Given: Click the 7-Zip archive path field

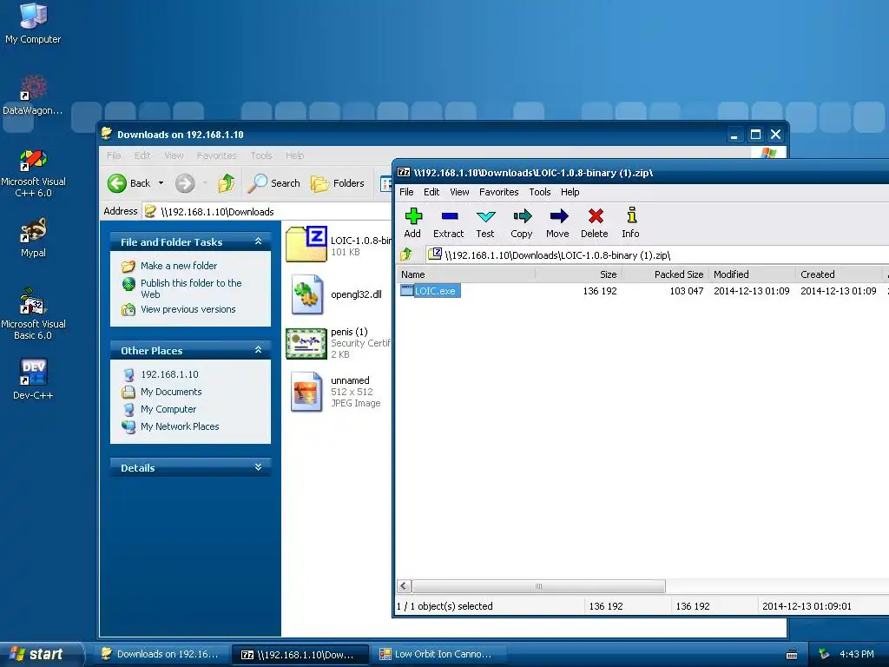Looking at the screenshot, I should coord(658,254).
